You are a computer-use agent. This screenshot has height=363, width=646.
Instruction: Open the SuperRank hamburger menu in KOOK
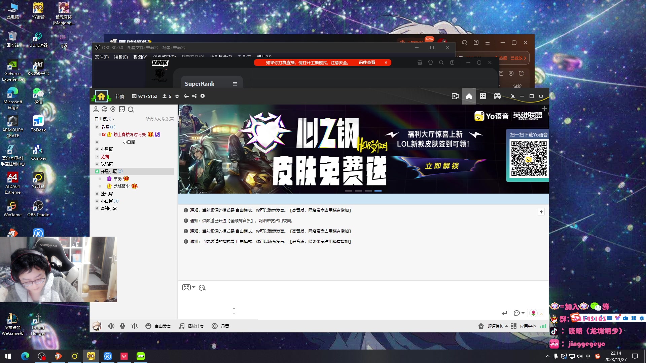point(235,84)
